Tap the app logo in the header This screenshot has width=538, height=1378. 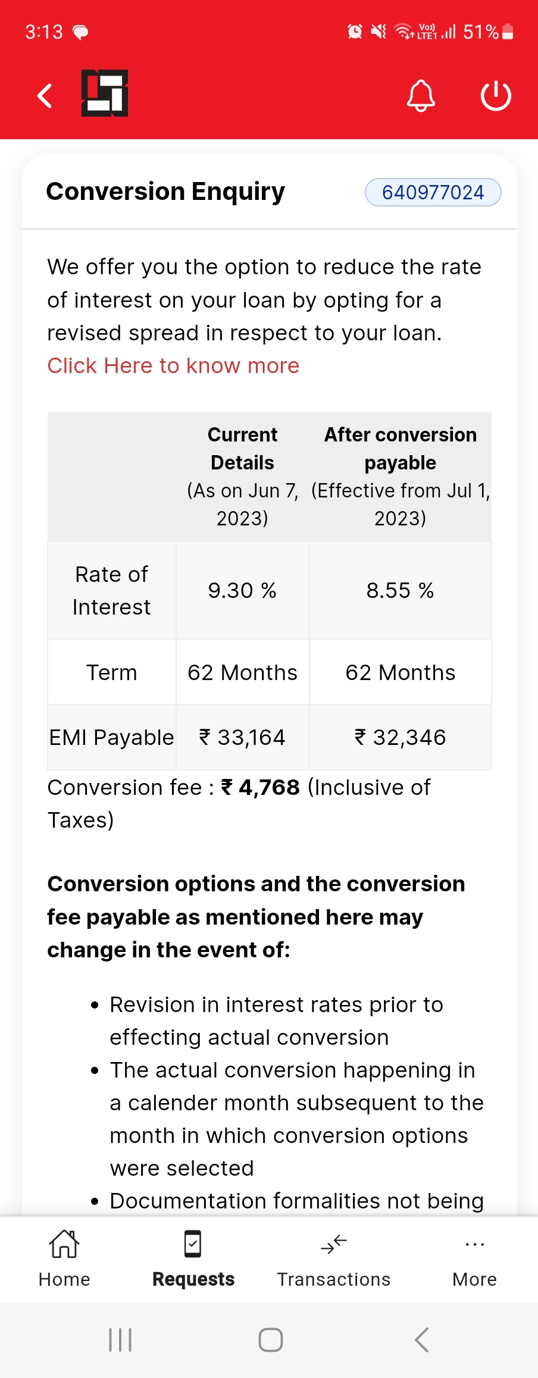tap(105, 93)
